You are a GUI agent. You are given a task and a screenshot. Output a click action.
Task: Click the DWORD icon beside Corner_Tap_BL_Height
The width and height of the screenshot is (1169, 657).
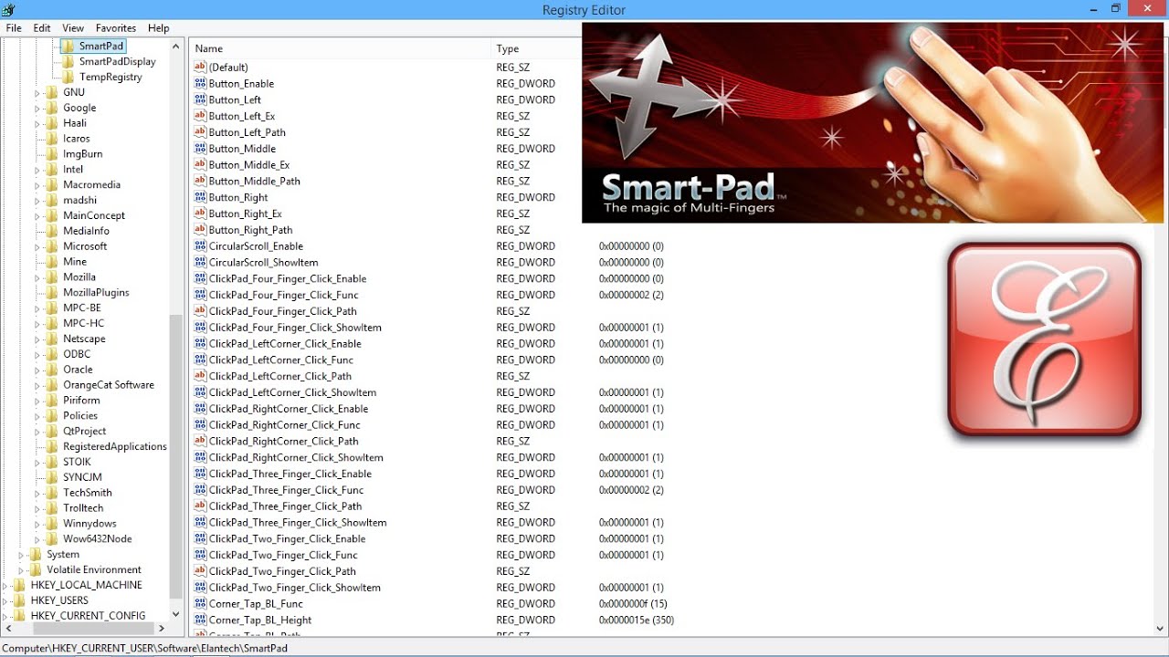pyautogui.click(x=200, y=620)
